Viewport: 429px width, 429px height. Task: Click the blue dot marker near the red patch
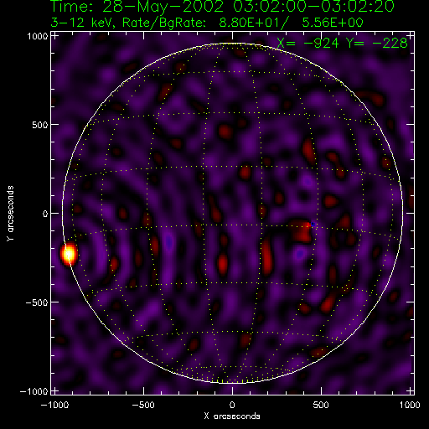click(313, 224)
